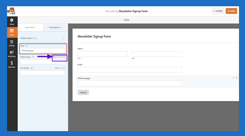
Task: Click the WPForms bear mascot logo
Action: coord(12,11)
